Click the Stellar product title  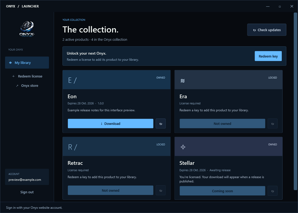pyautogui.click(x=187, y=163)
